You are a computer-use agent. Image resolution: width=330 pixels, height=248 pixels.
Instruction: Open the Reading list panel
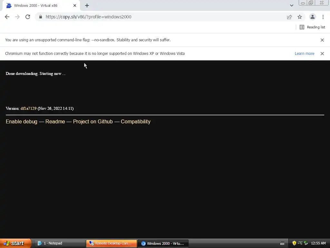[x=312, y=27]
